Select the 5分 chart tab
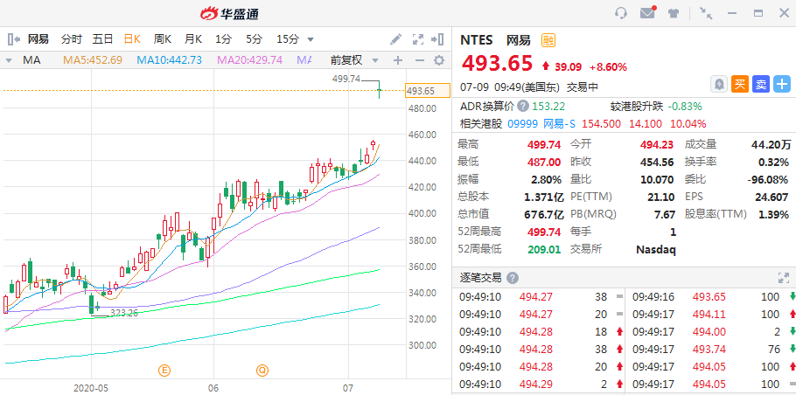This screenshot has height=395, width=796. click(255, 39)
